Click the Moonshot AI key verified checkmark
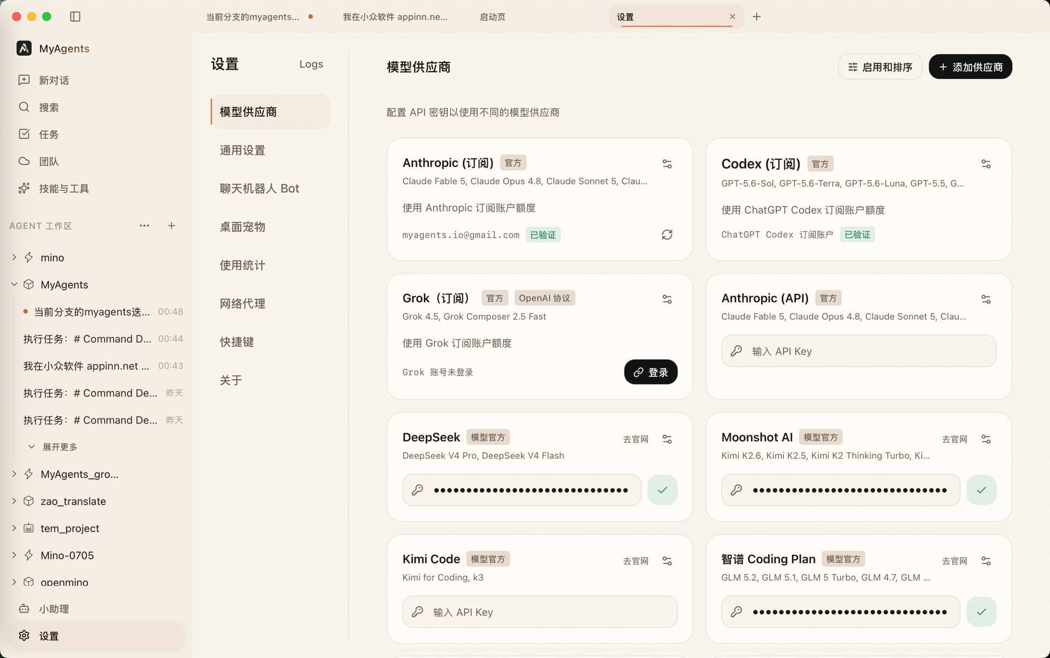This screenshot has width=1050, height=658. pyautogui.click(x=981, y=490)
